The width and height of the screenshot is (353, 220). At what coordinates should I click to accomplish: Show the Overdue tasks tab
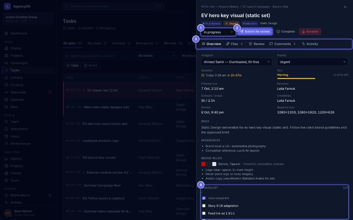click(121, 43)
